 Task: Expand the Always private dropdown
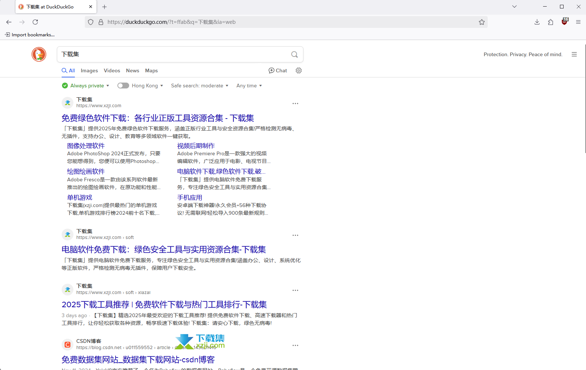pos(86,86)
